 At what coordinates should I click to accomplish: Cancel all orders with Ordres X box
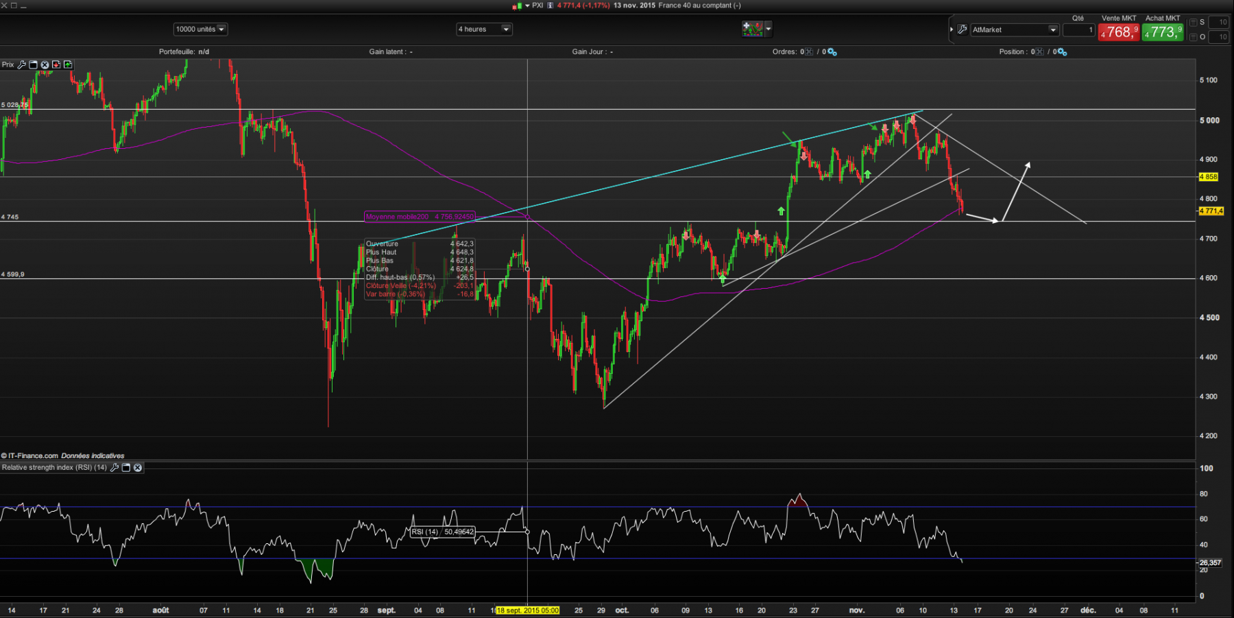pos(809,52)
